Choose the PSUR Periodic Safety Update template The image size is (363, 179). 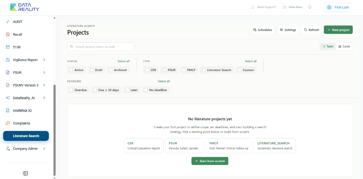click(x=184, y=145)
